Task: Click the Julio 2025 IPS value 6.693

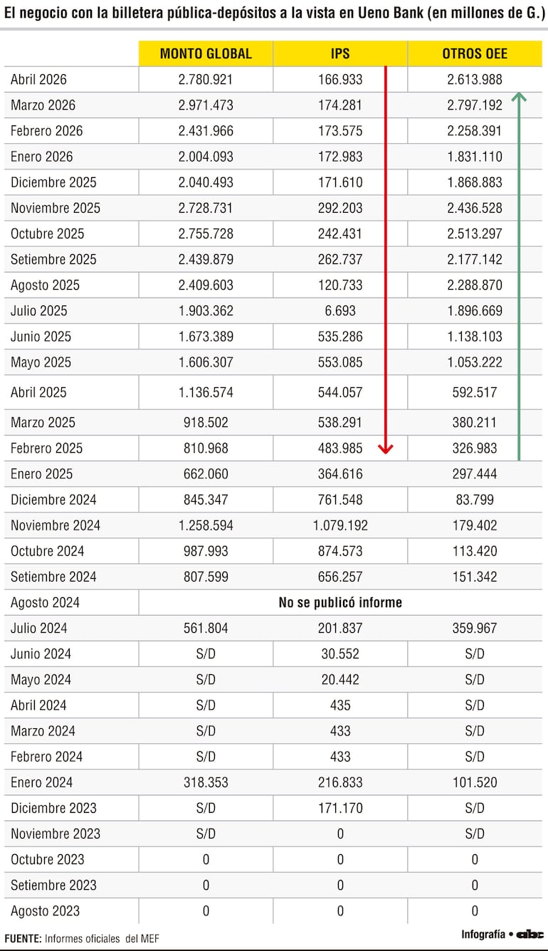Action: 340,310
